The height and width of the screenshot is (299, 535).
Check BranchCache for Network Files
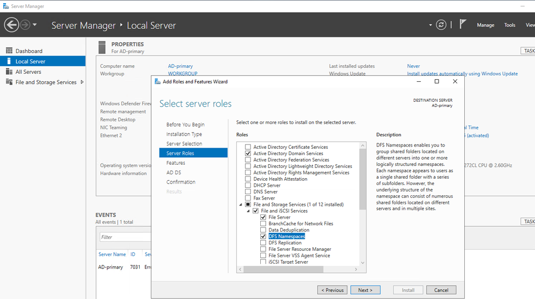[x=263, y=224]
